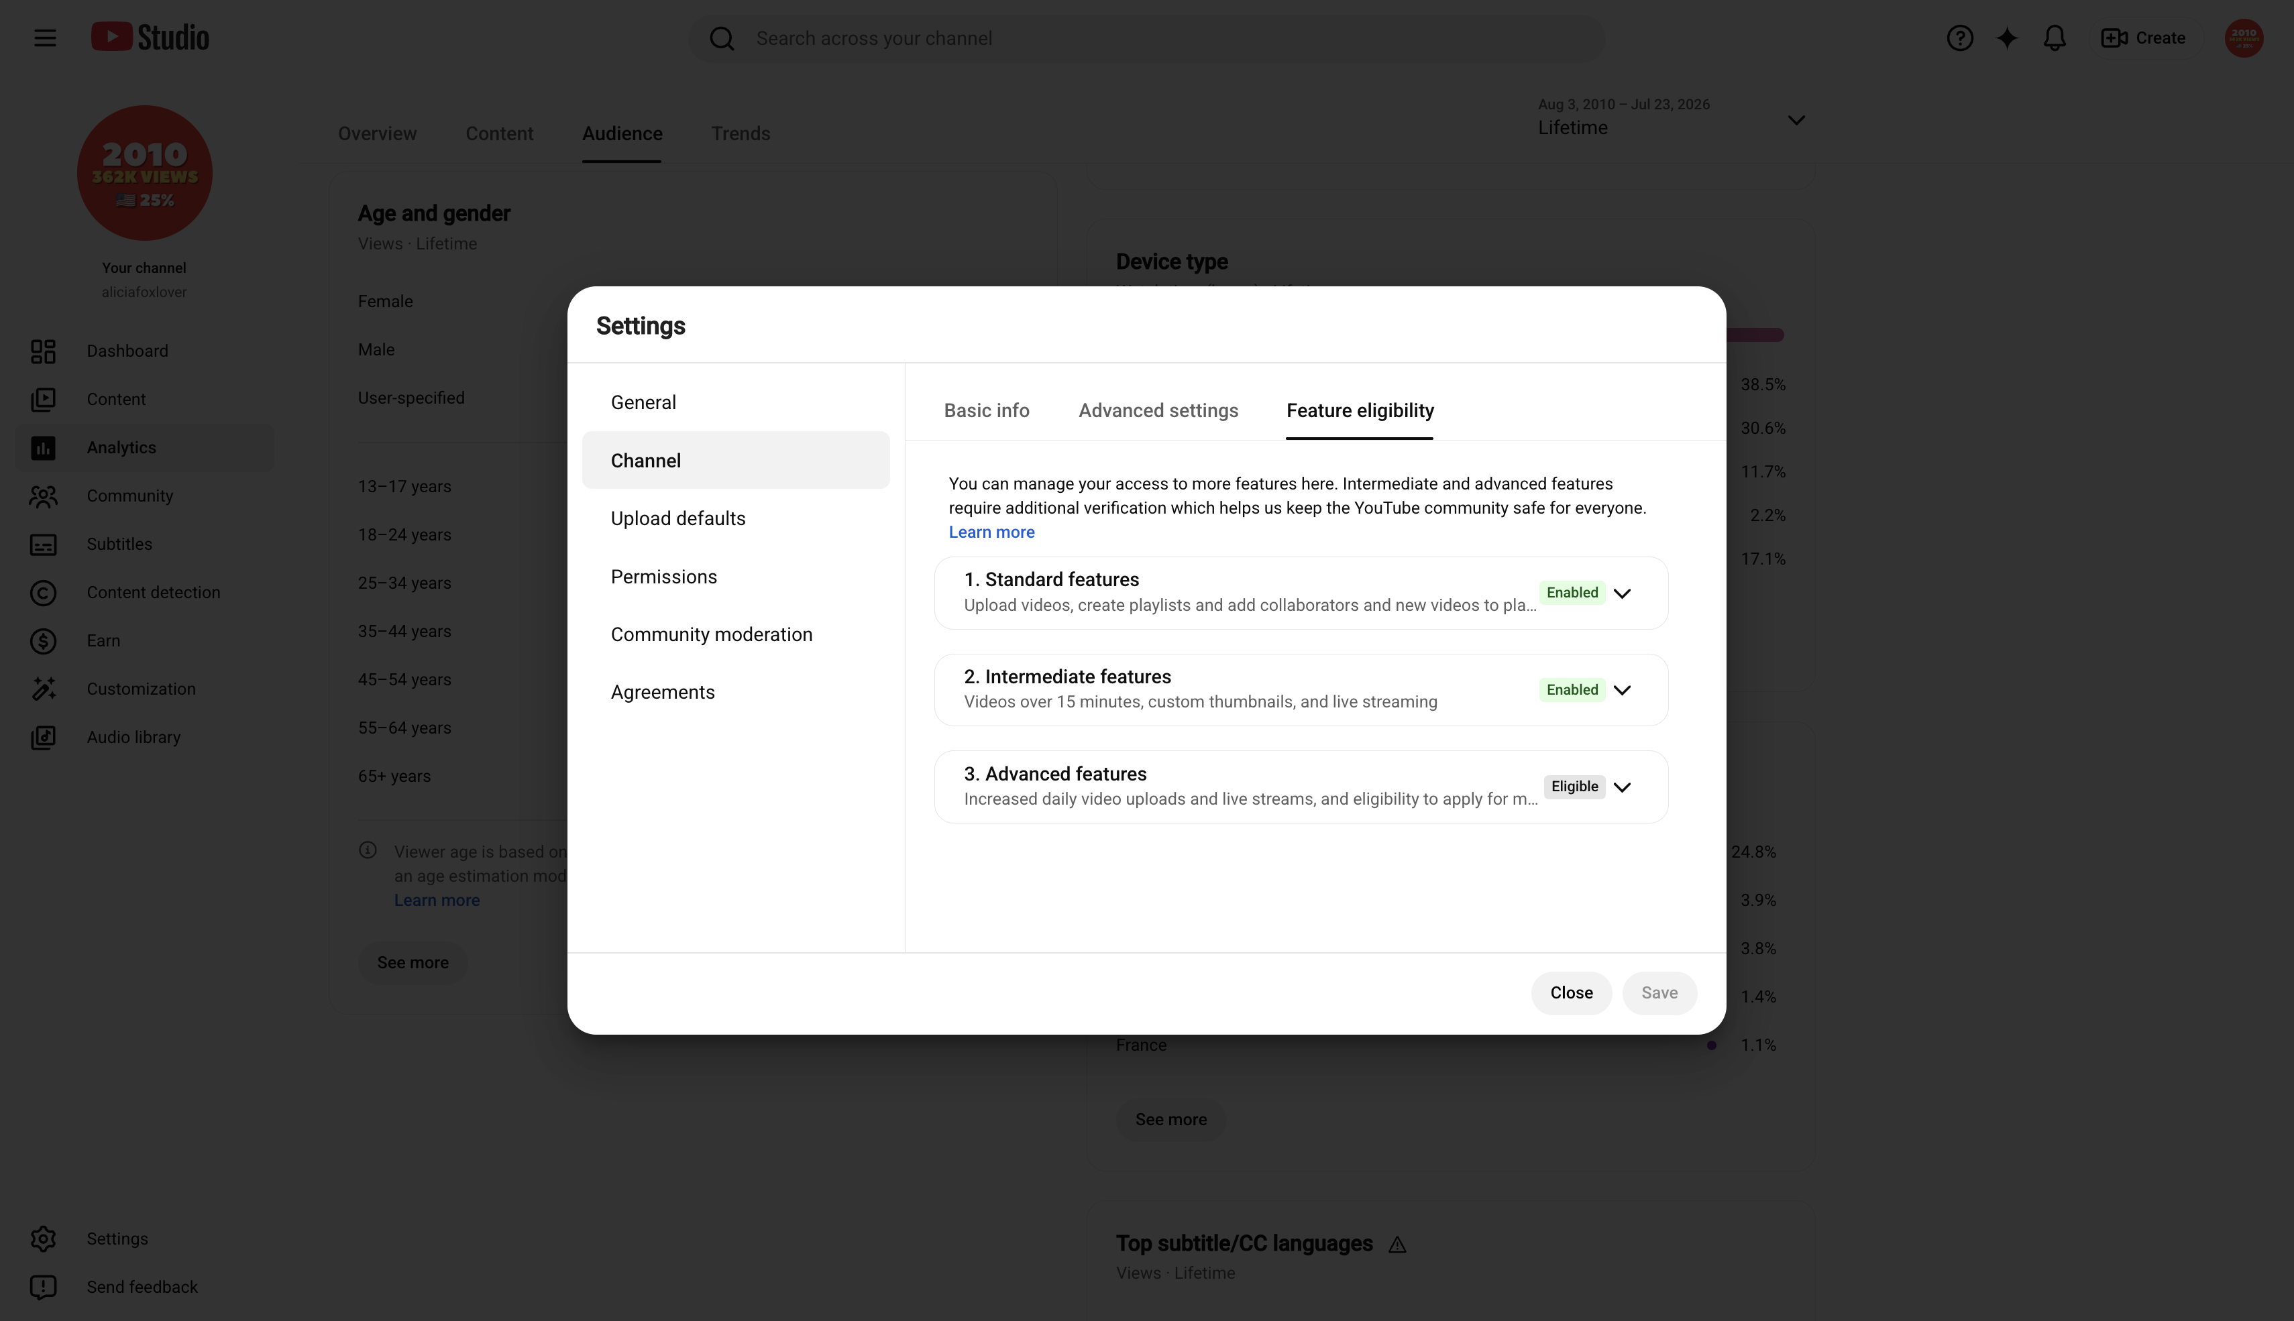Click the Enabled badge on Standard features
Screen dimensions: 2294x1321
tap(1572, 593)
